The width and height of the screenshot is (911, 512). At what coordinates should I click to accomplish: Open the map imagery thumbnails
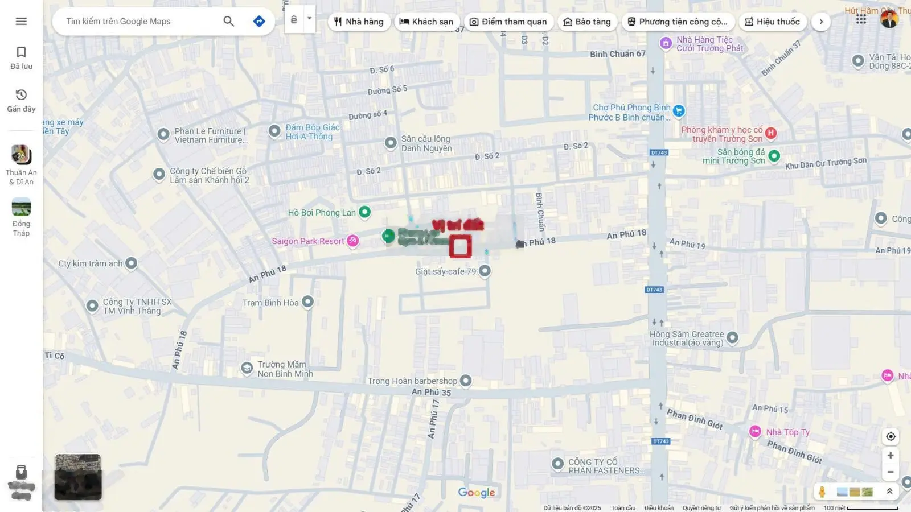click(855, 492)
